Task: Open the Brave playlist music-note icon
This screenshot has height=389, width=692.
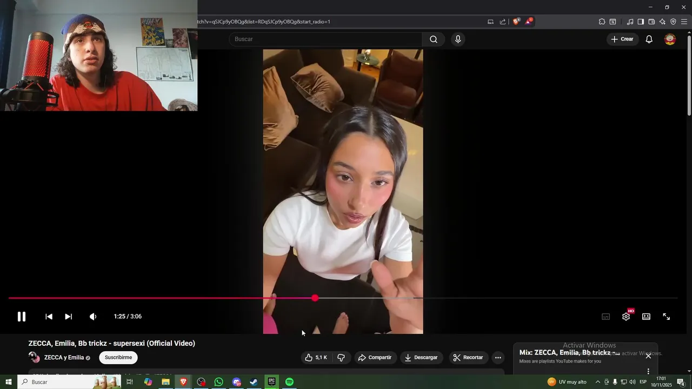Action: coord(630,22)
